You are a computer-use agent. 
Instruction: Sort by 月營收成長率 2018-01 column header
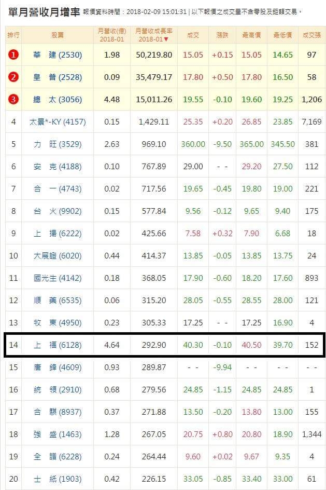click(x=153, y=35)
